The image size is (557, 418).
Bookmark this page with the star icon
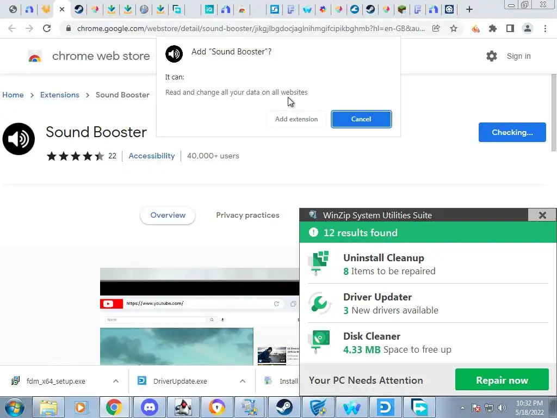[454, 28]
